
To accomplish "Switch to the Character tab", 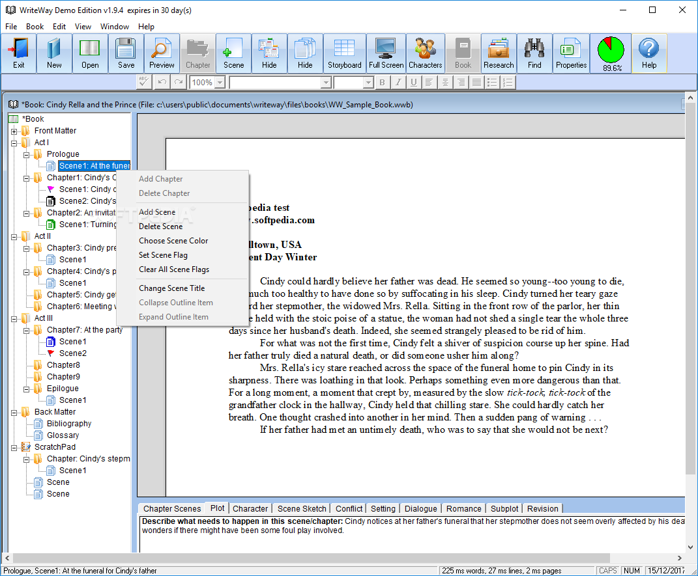I will (250, 508).
